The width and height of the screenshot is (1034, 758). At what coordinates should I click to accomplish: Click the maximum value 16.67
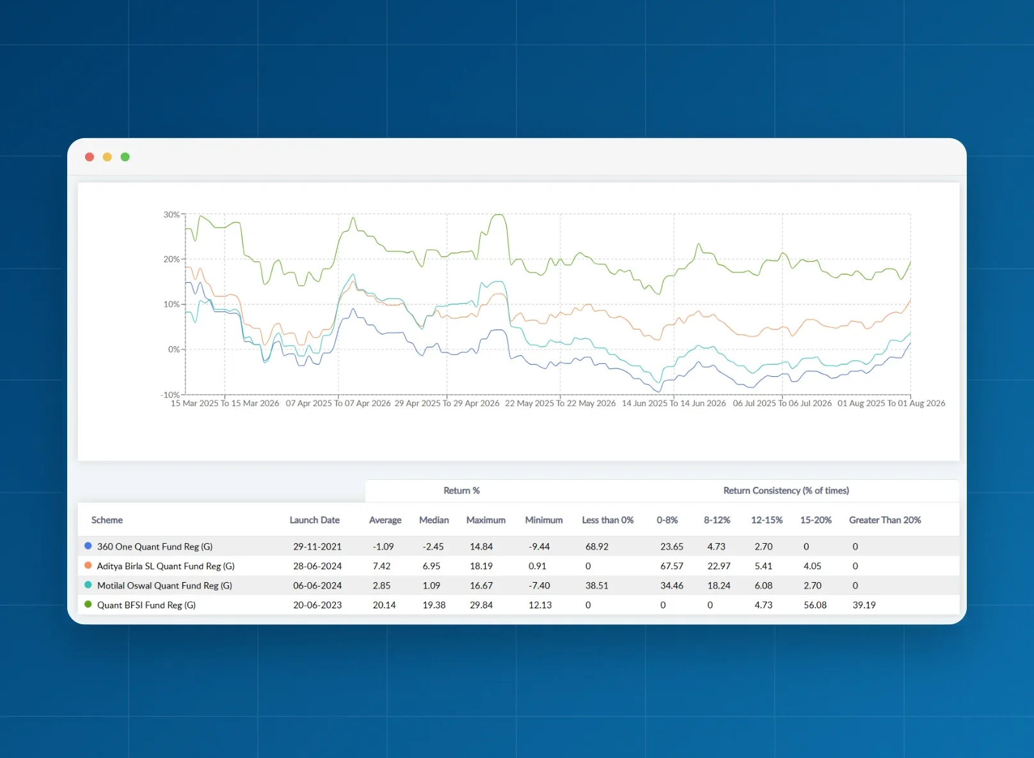click(481, 585)
